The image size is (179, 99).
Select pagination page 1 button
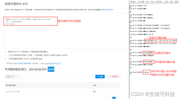point(114,98)
